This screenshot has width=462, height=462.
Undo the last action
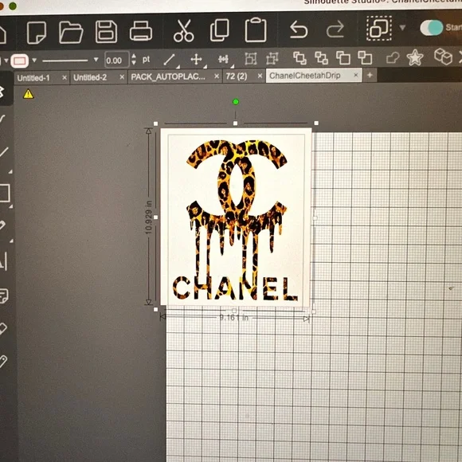[299, 29]
